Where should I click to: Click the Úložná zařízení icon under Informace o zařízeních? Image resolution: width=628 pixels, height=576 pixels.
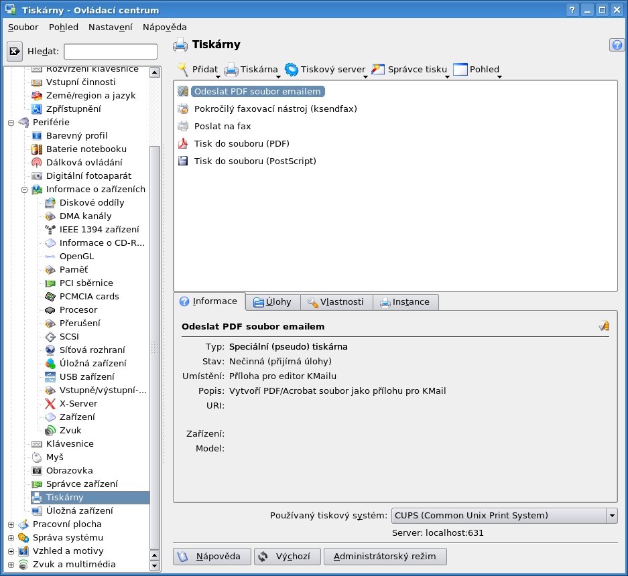(50, 364)
